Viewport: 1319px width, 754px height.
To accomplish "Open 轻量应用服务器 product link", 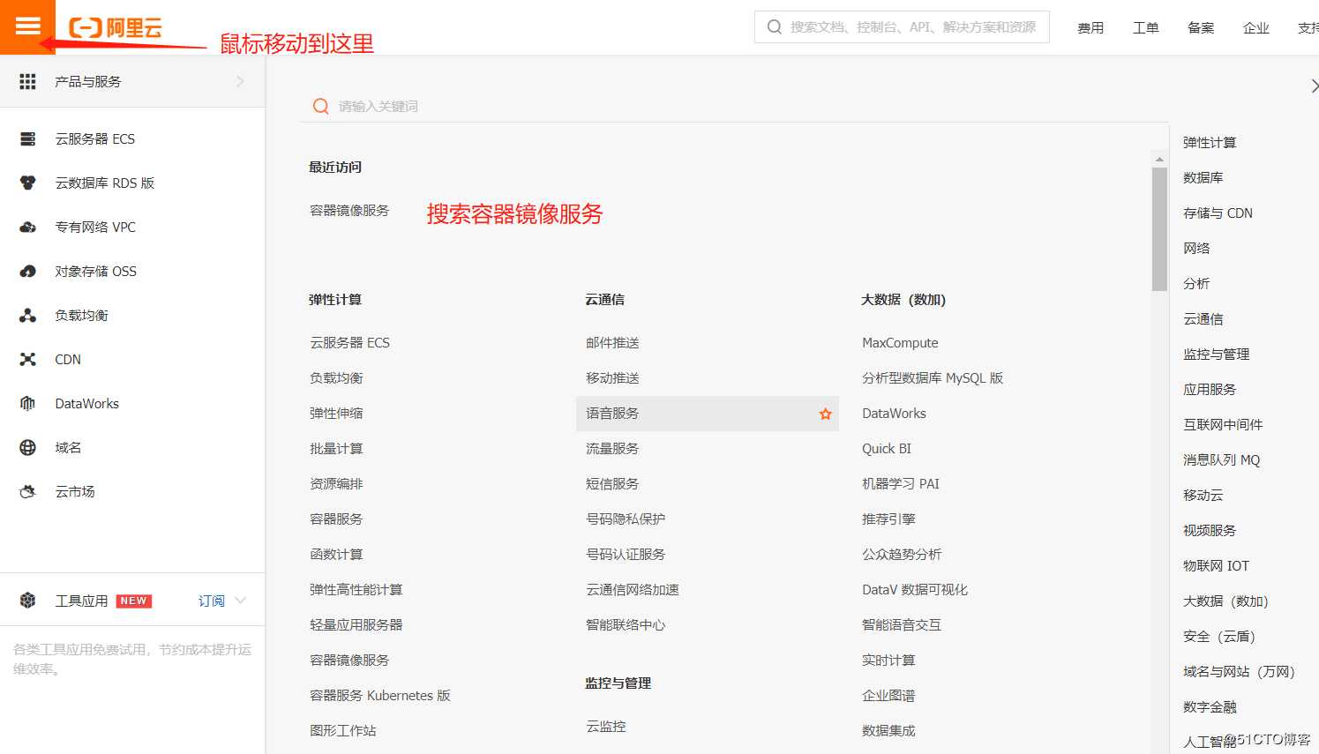I will [356, 624].
